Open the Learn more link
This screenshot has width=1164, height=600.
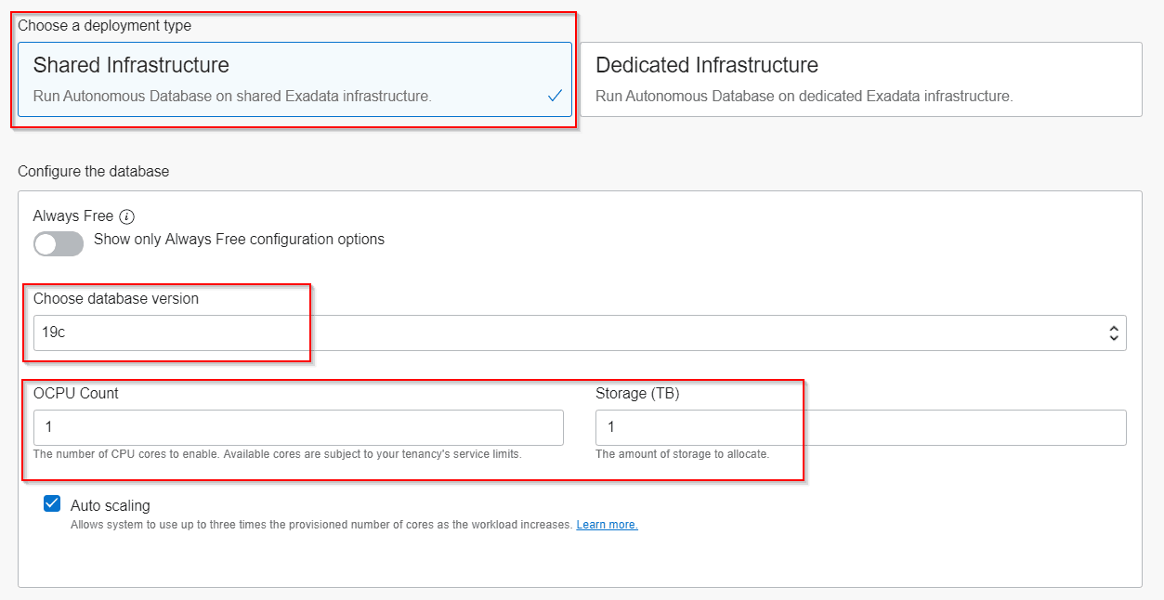pyautogui.click(x=607, y=525)
